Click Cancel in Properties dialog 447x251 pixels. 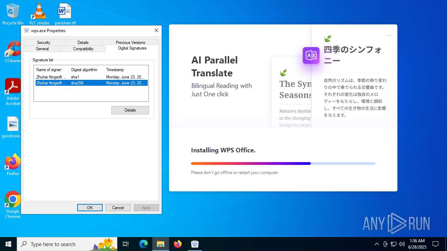118,208
